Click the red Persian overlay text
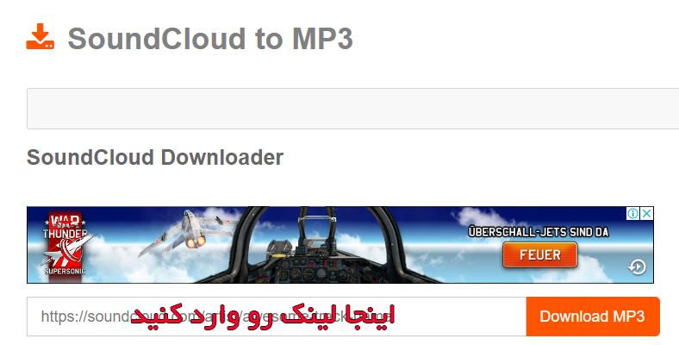The image size is (679, 345). [x=263, y=317]
